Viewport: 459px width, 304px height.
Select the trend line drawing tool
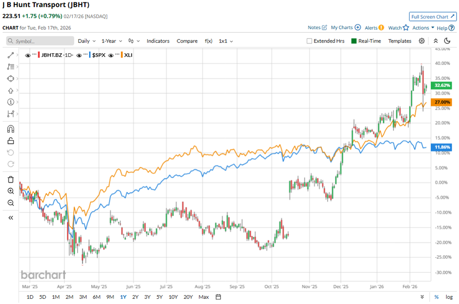click(x=11, y=55)
